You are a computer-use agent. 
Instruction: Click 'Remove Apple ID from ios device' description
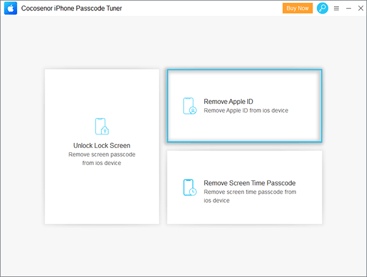[x=246, y=111]
